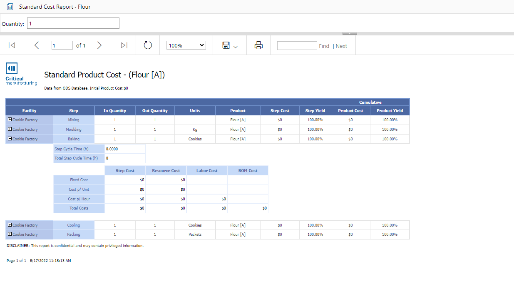
Task: Expand the Moulding step row
Action: point(10,129)
